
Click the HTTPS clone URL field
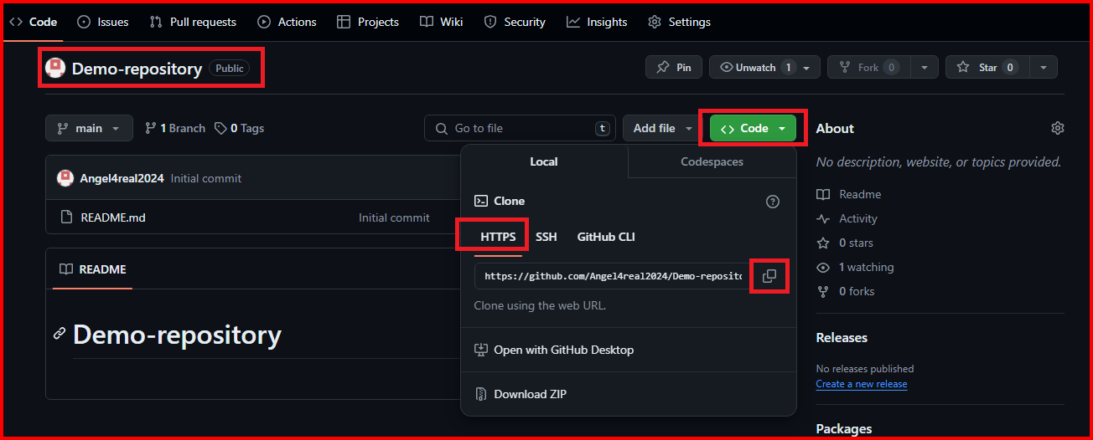pos(613,276)
